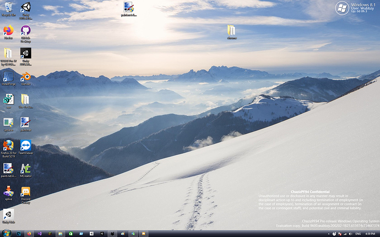Open Firefox 20 for Build 5219 shortcut
The width and height of the screenshot is (380, 237).
(x=8, y=148)
